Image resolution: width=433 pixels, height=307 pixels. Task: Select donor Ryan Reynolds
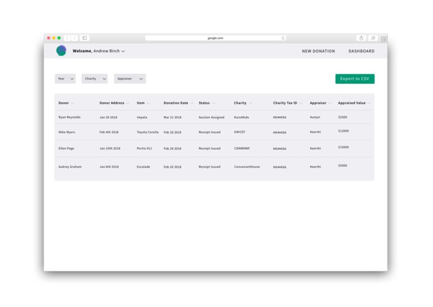[x=69, y=117]
